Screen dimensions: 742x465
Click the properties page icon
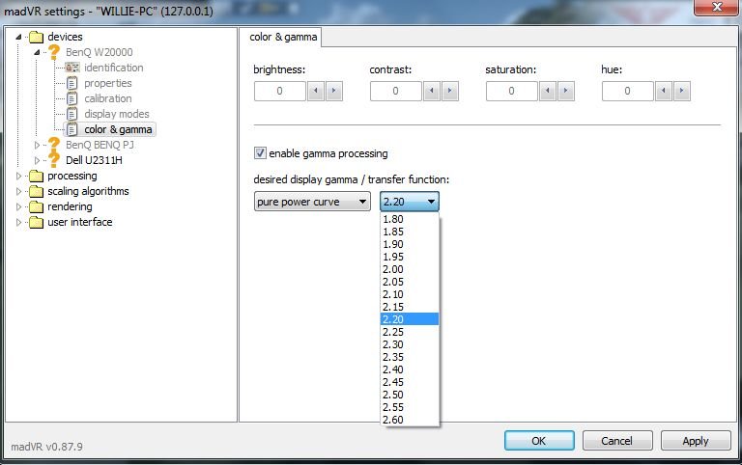click(x=71, y=83)
